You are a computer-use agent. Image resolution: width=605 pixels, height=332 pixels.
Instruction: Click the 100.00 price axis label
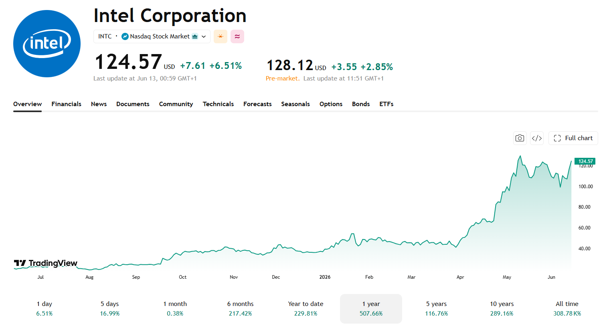[x=585, y=187]
